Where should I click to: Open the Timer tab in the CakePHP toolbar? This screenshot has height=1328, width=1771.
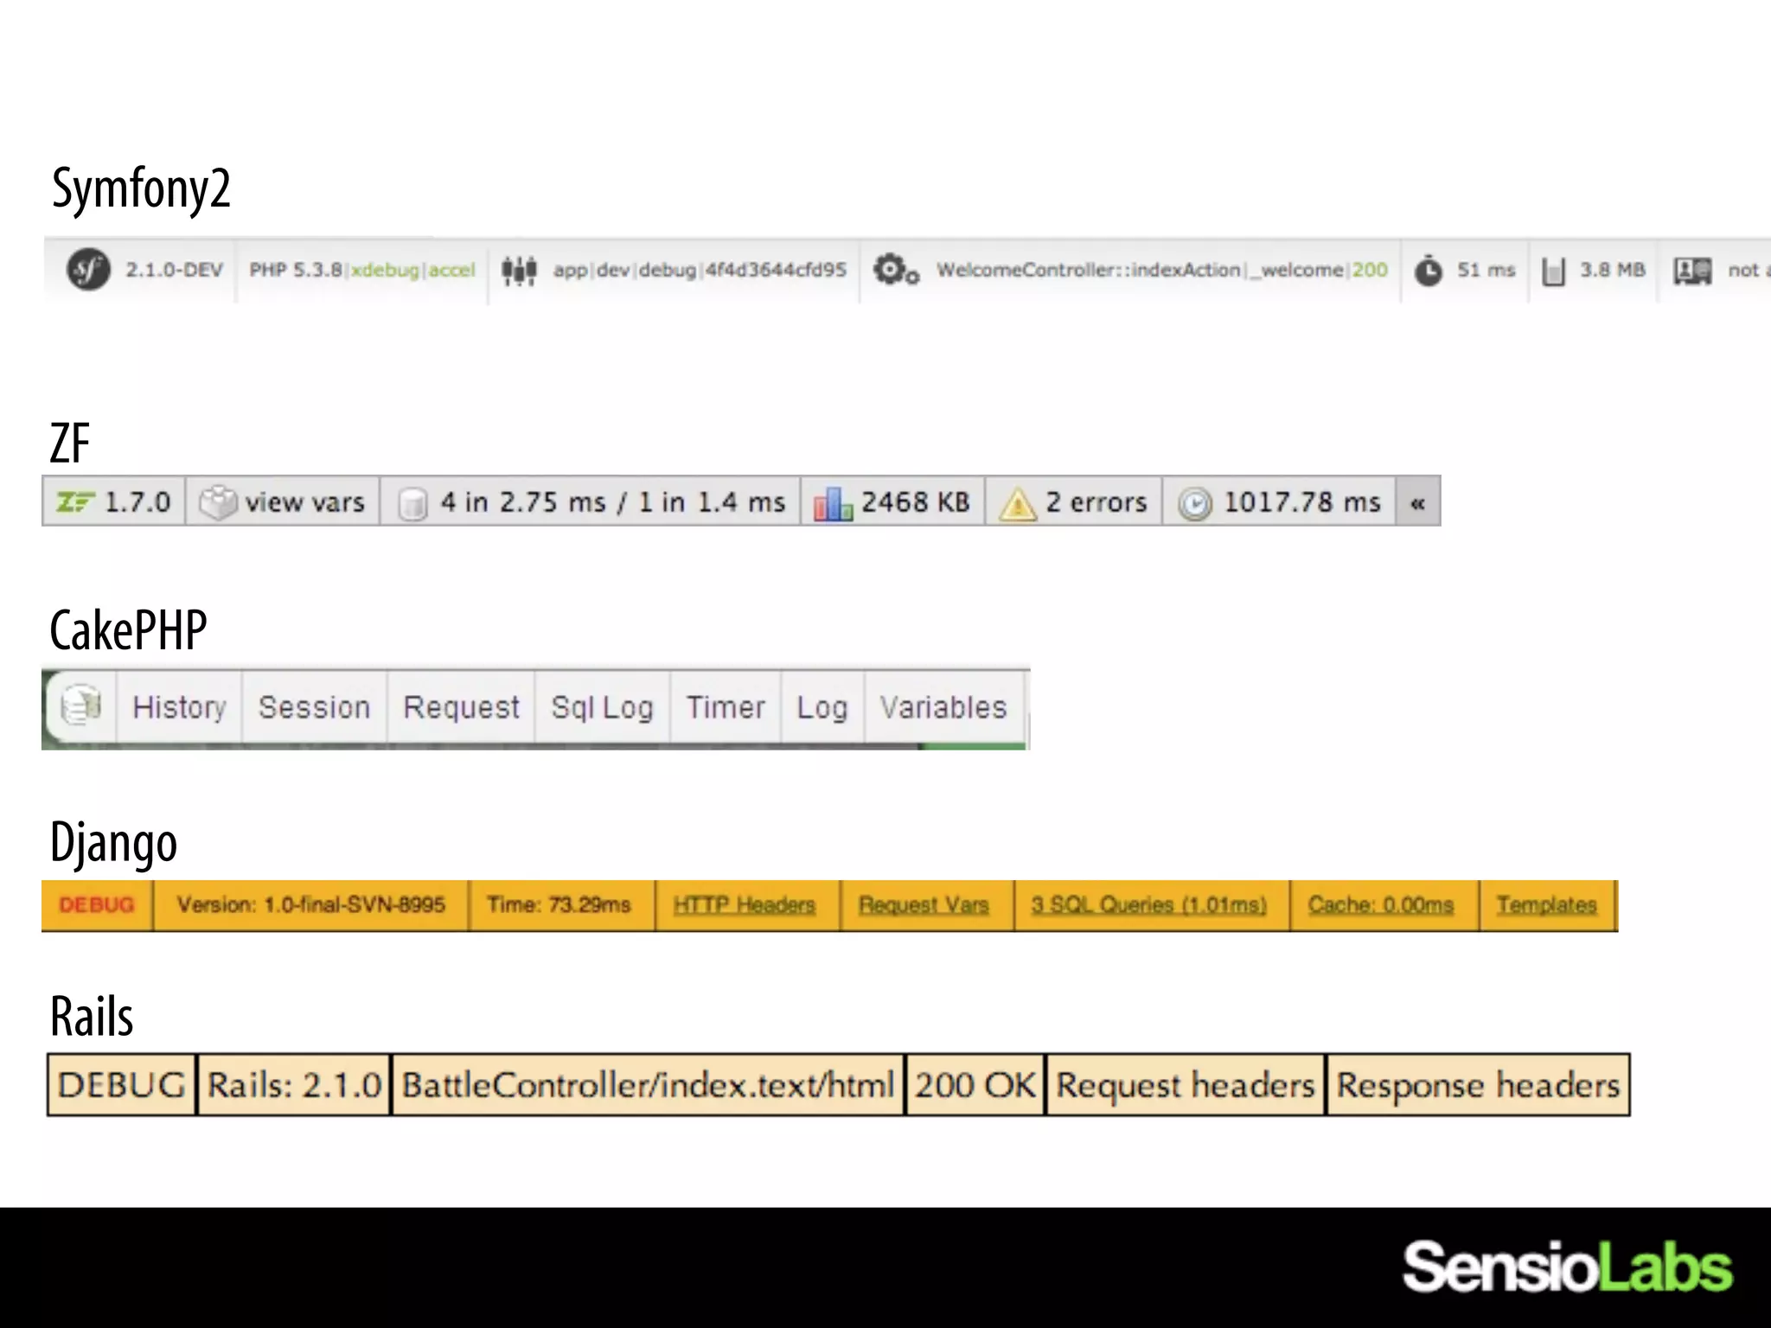coord(726,707)
